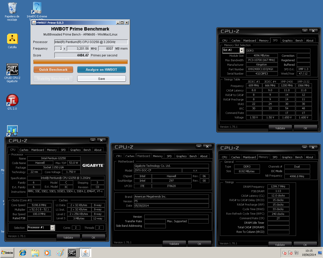Image resolution: width=323 pixels, height=258 pixels.
Task: Click OK in Mainboard CPU-Z window
Action: [199, 244]
